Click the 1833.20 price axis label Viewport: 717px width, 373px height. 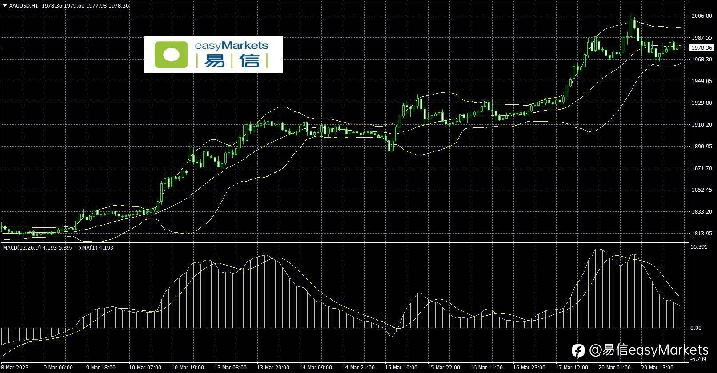[x=702, y=211]
